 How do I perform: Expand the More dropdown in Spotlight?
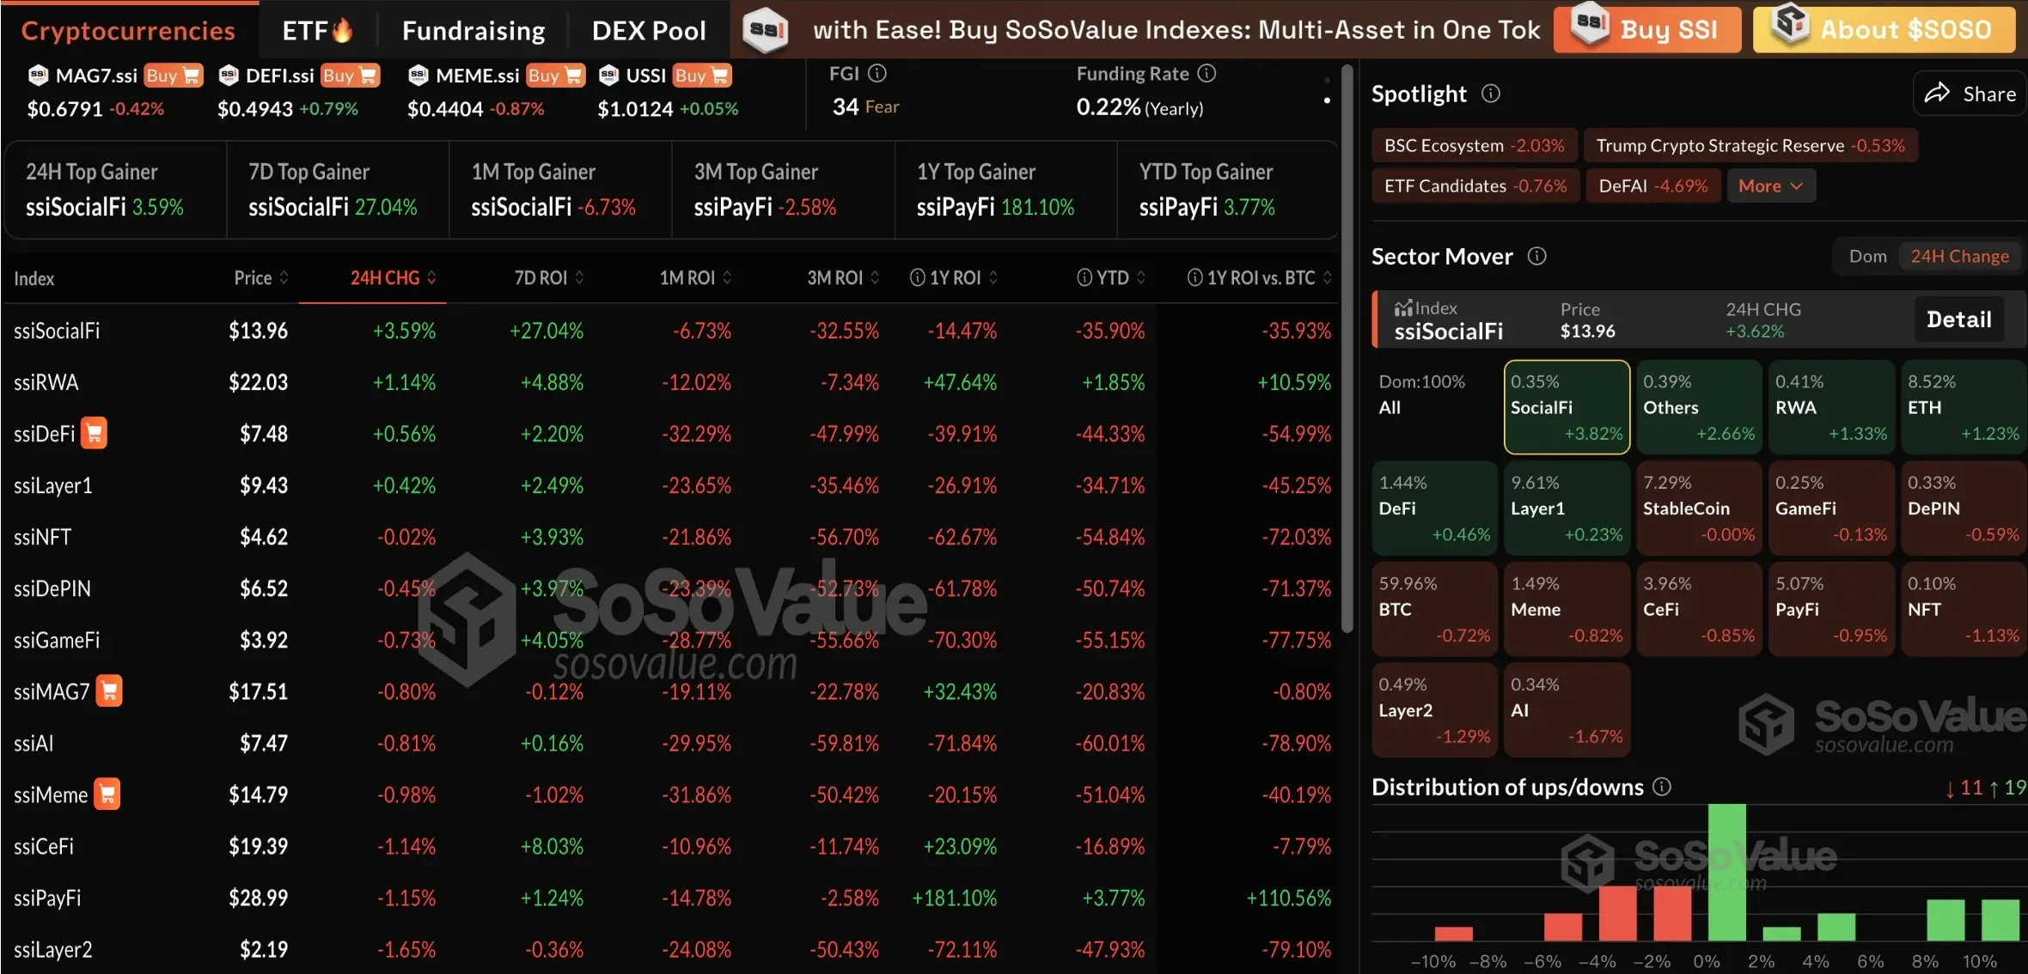(x=1770, y=186)
